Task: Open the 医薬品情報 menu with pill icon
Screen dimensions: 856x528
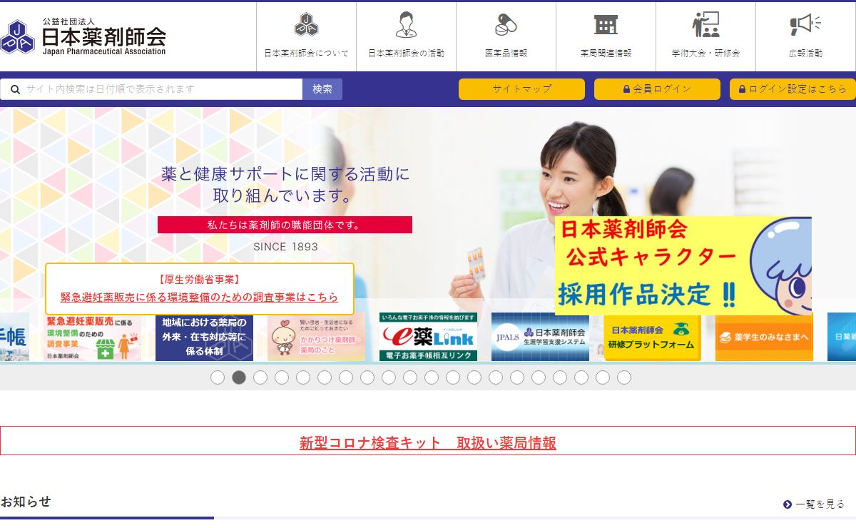Action: point(506,36)
